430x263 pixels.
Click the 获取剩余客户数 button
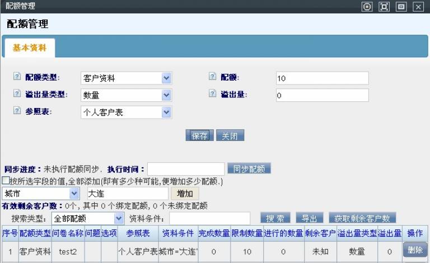coord(362,218)
